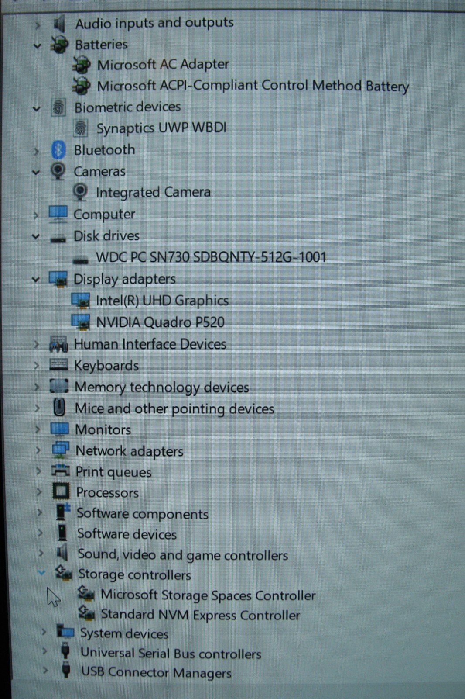Select the NVIDIA Quadro P520 entry
Screen dimensions: 465x699
coord(160,322)
